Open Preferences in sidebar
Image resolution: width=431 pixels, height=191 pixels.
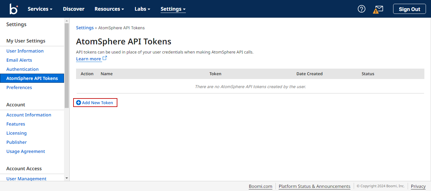point(19,87)
